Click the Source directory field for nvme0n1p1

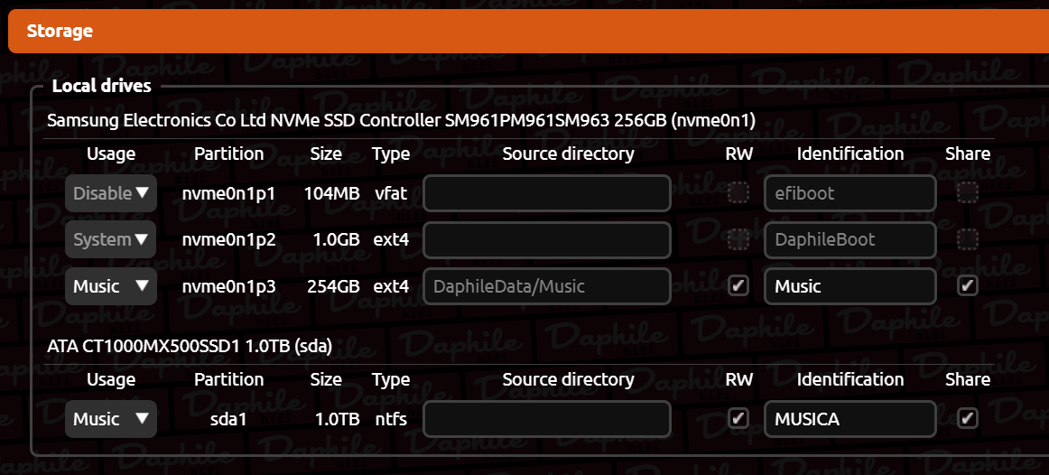[x=546, y=193]
